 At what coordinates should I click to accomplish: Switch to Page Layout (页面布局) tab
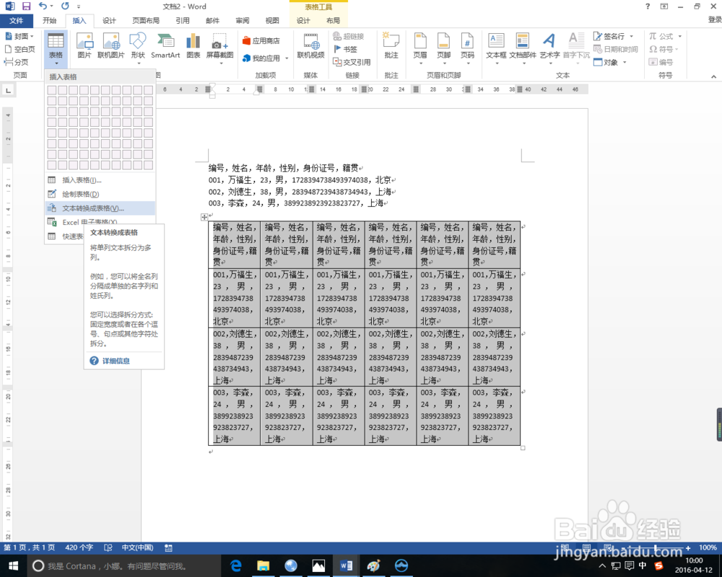pos(146,21)
